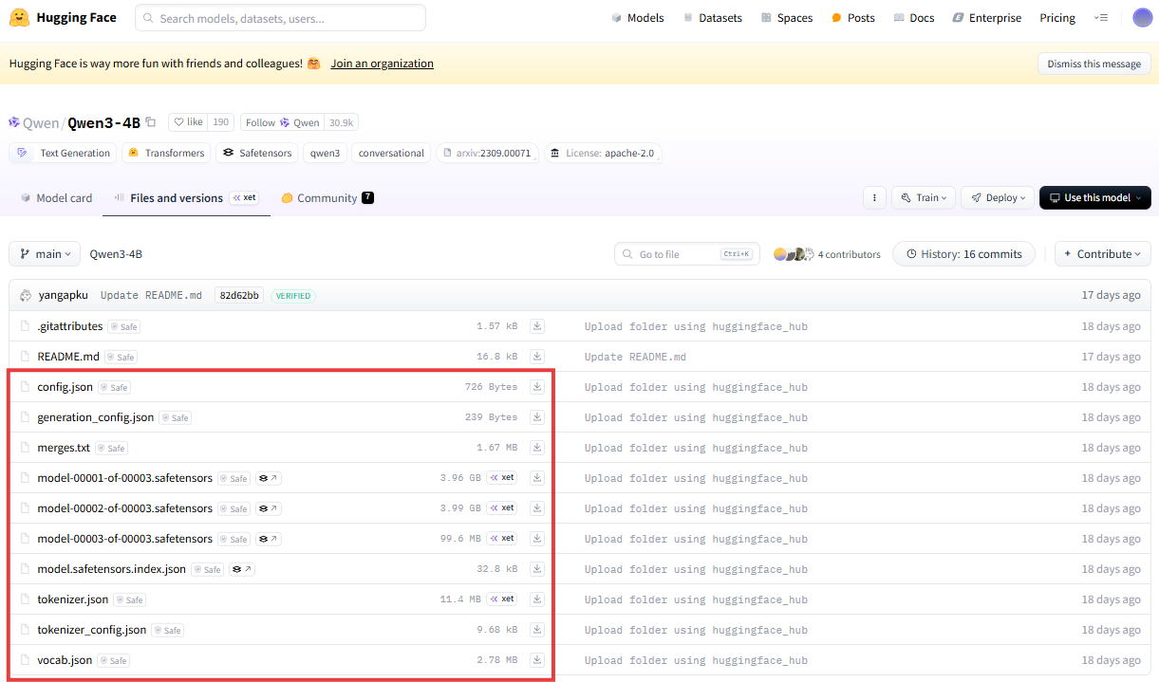Switch to the Model card tab
Viewport: 1159px width, 682px height.
(56, 198)
